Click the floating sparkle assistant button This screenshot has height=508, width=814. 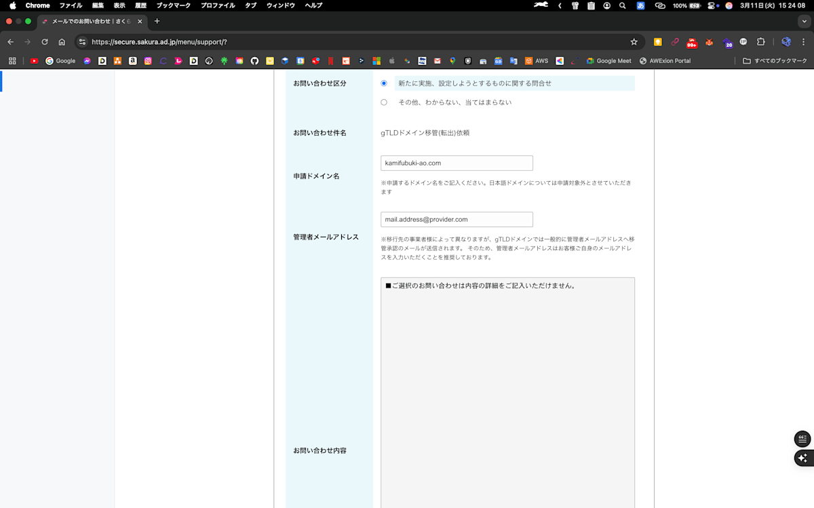pyautogui.click(x=802, y=458)
